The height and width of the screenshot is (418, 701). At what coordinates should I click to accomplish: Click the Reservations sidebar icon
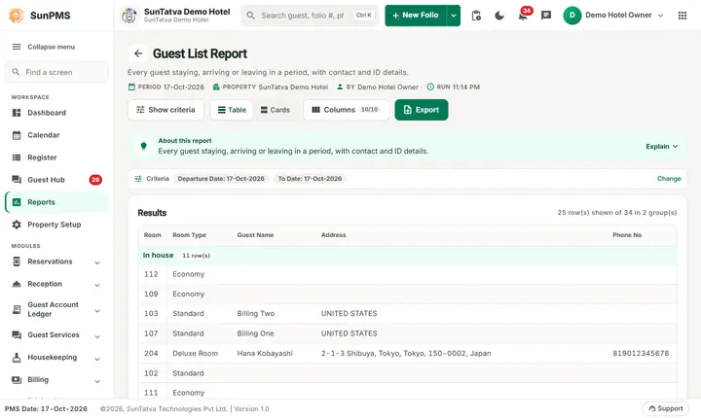click(x=17, y=261)
